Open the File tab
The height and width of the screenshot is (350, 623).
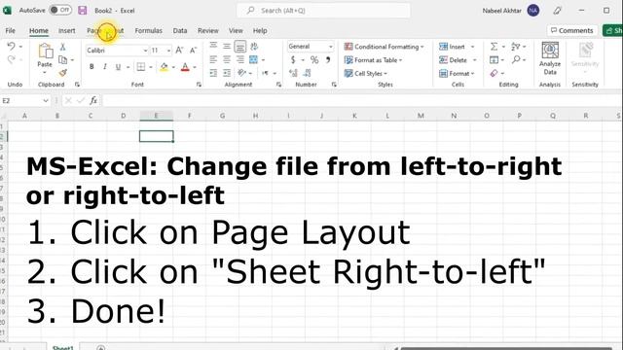11,30
